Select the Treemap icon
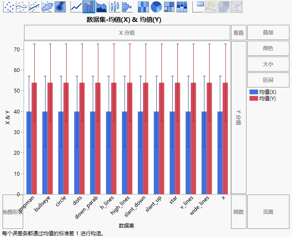 point(169,6)
